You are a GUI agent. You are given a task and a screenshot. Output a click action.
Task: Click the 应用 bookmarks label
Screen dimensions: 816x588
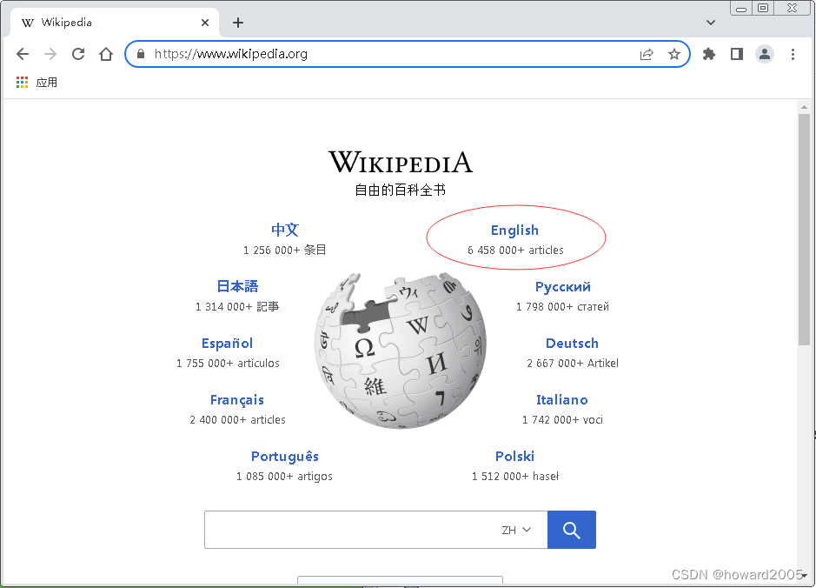pos(46,83)
